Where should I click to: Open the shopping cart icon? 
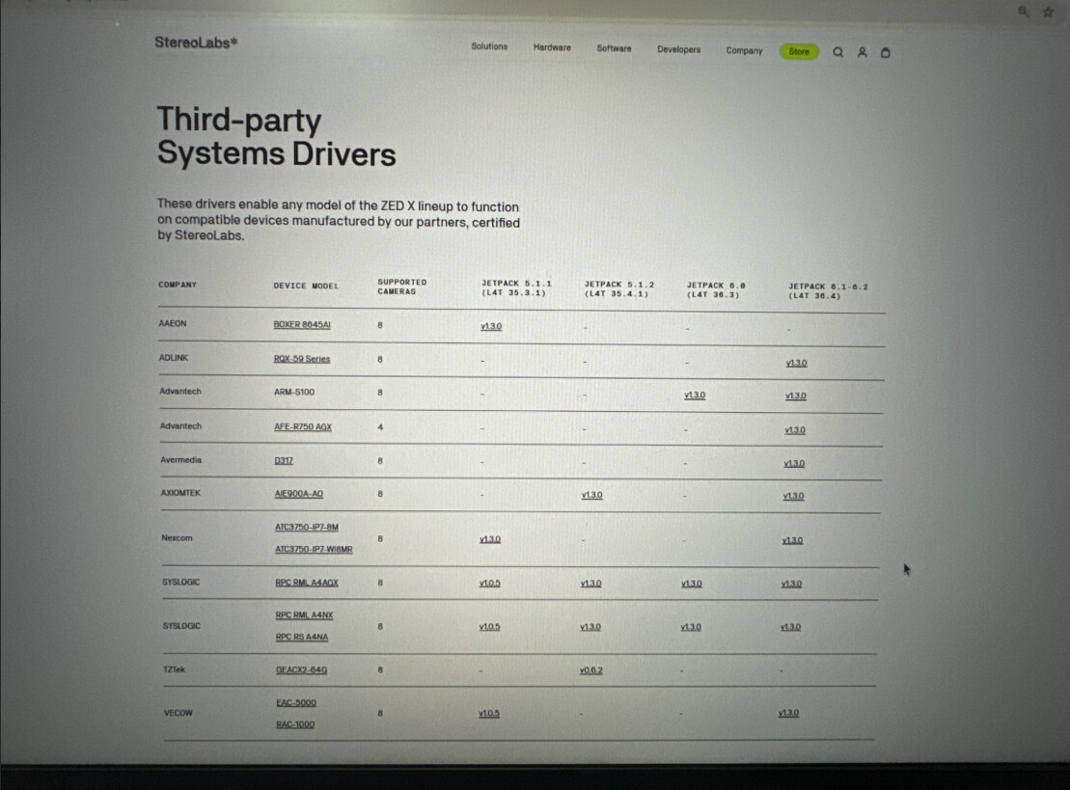pos(886,52)
